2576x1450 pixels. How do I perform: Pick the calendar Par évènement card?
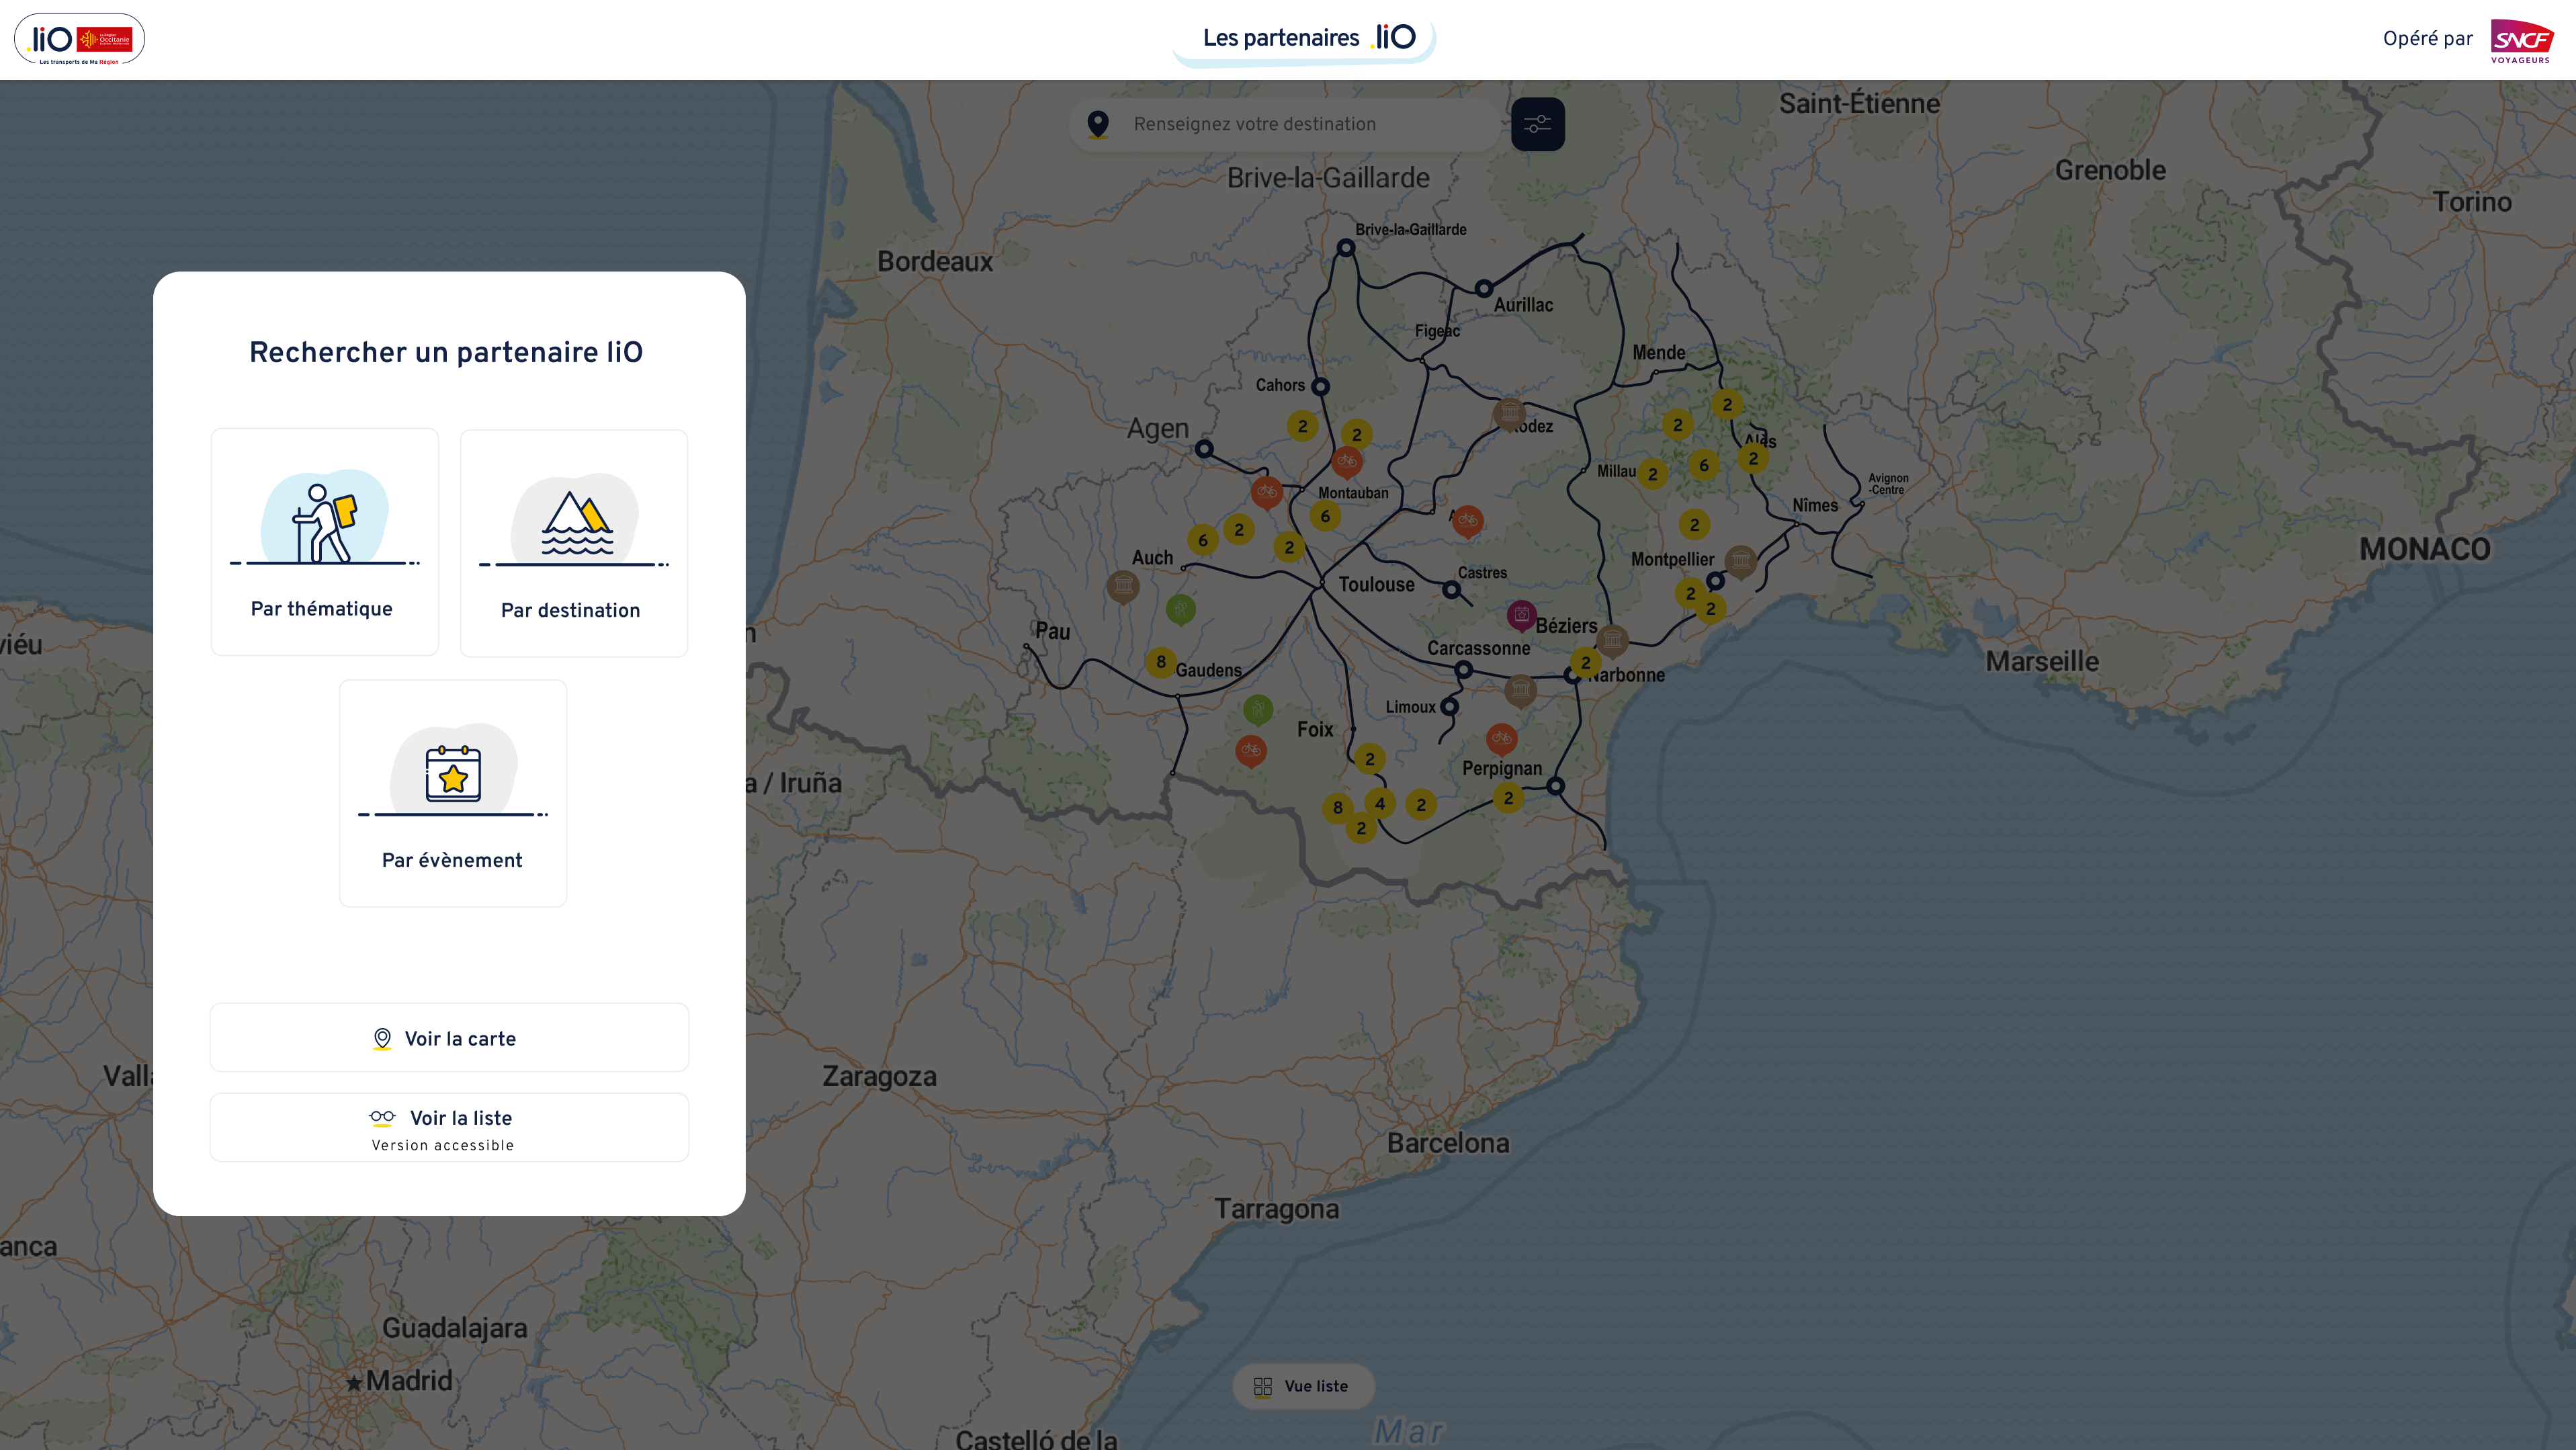point(452,793)
